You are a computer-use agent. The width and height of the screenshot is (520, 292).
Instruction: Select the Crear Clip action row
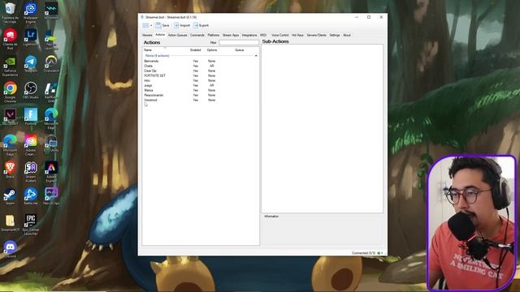click(x=201, y=71)
